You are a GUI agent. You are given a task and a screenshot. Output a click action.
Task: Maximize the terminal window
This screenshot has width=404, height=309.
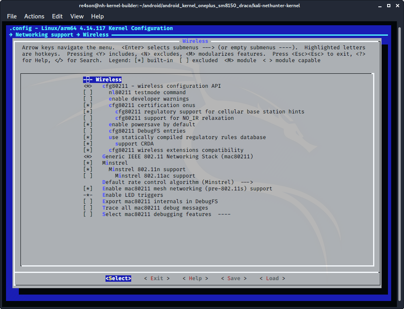[388, 6]
